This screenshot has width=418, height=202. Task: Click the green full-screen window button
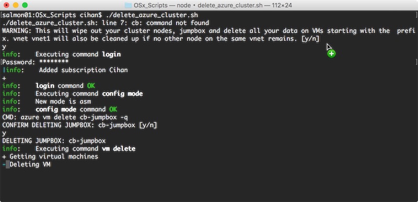(x=25, y=5)
